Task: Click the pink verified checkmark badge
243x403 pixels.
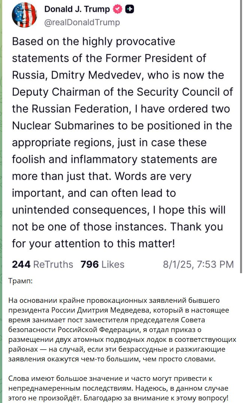Action: coord(118,9)
